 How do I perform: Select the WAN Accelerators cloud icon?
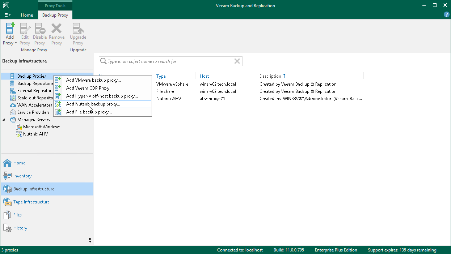(x=12, y=105)
